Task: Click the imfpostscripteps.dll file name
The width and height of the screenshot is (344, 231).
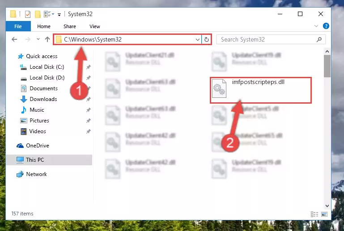Action: (258, 82)
